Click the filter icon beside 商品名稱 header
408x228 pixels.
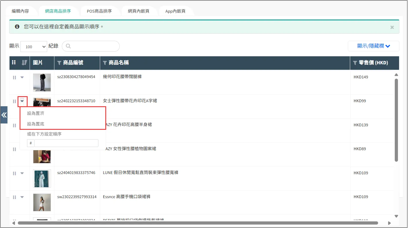[105, 63]
